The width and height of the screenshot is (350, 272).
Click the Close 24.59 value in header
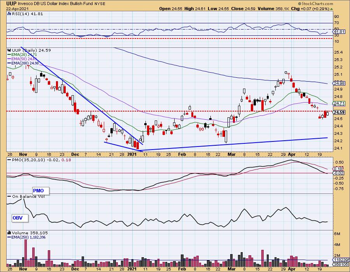point(243,9)
